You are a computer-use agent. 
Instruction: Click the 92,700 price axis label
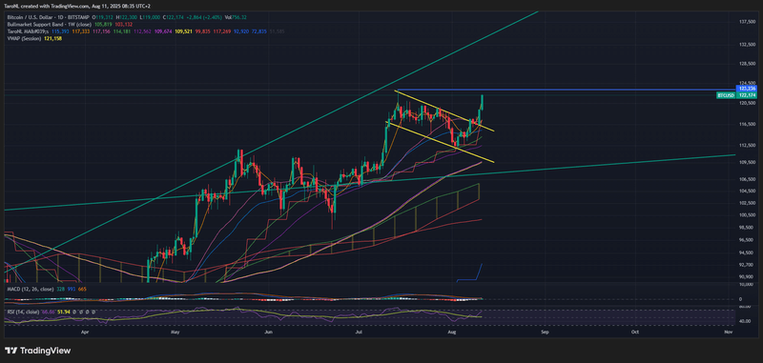[747, 265]
